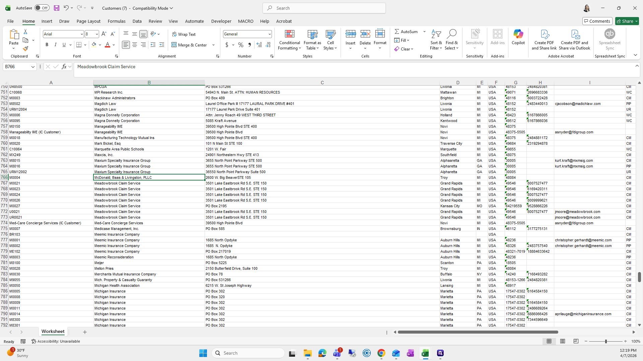The image size is (643, 361).
Task: Toggle Bold formatting
Action: [47, 45]
